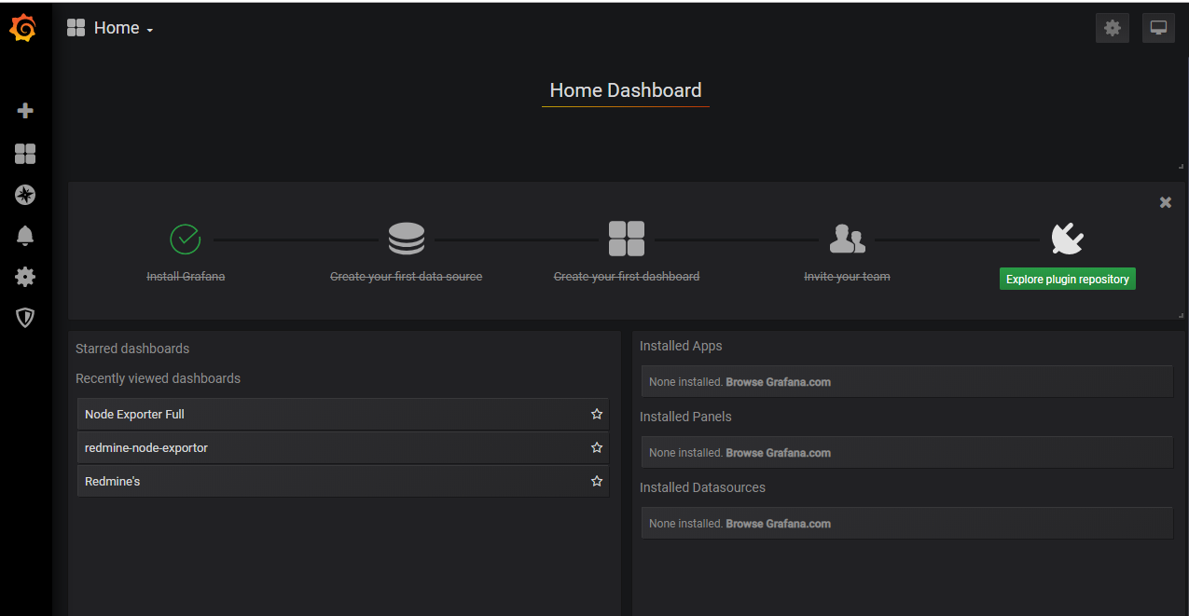
Task: Click the Install Grafana checkmark icon
Action: 186,239
